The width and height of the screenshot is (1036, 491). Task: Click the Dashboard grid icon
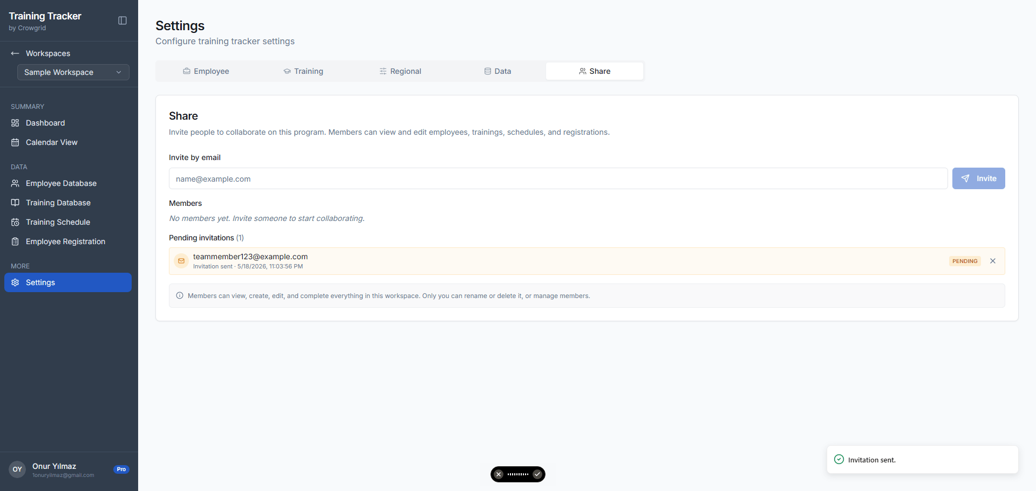point(15,123)
